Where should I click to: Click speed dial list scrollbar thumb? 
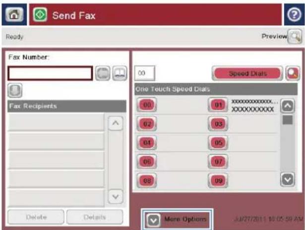[x=288, y=120]
